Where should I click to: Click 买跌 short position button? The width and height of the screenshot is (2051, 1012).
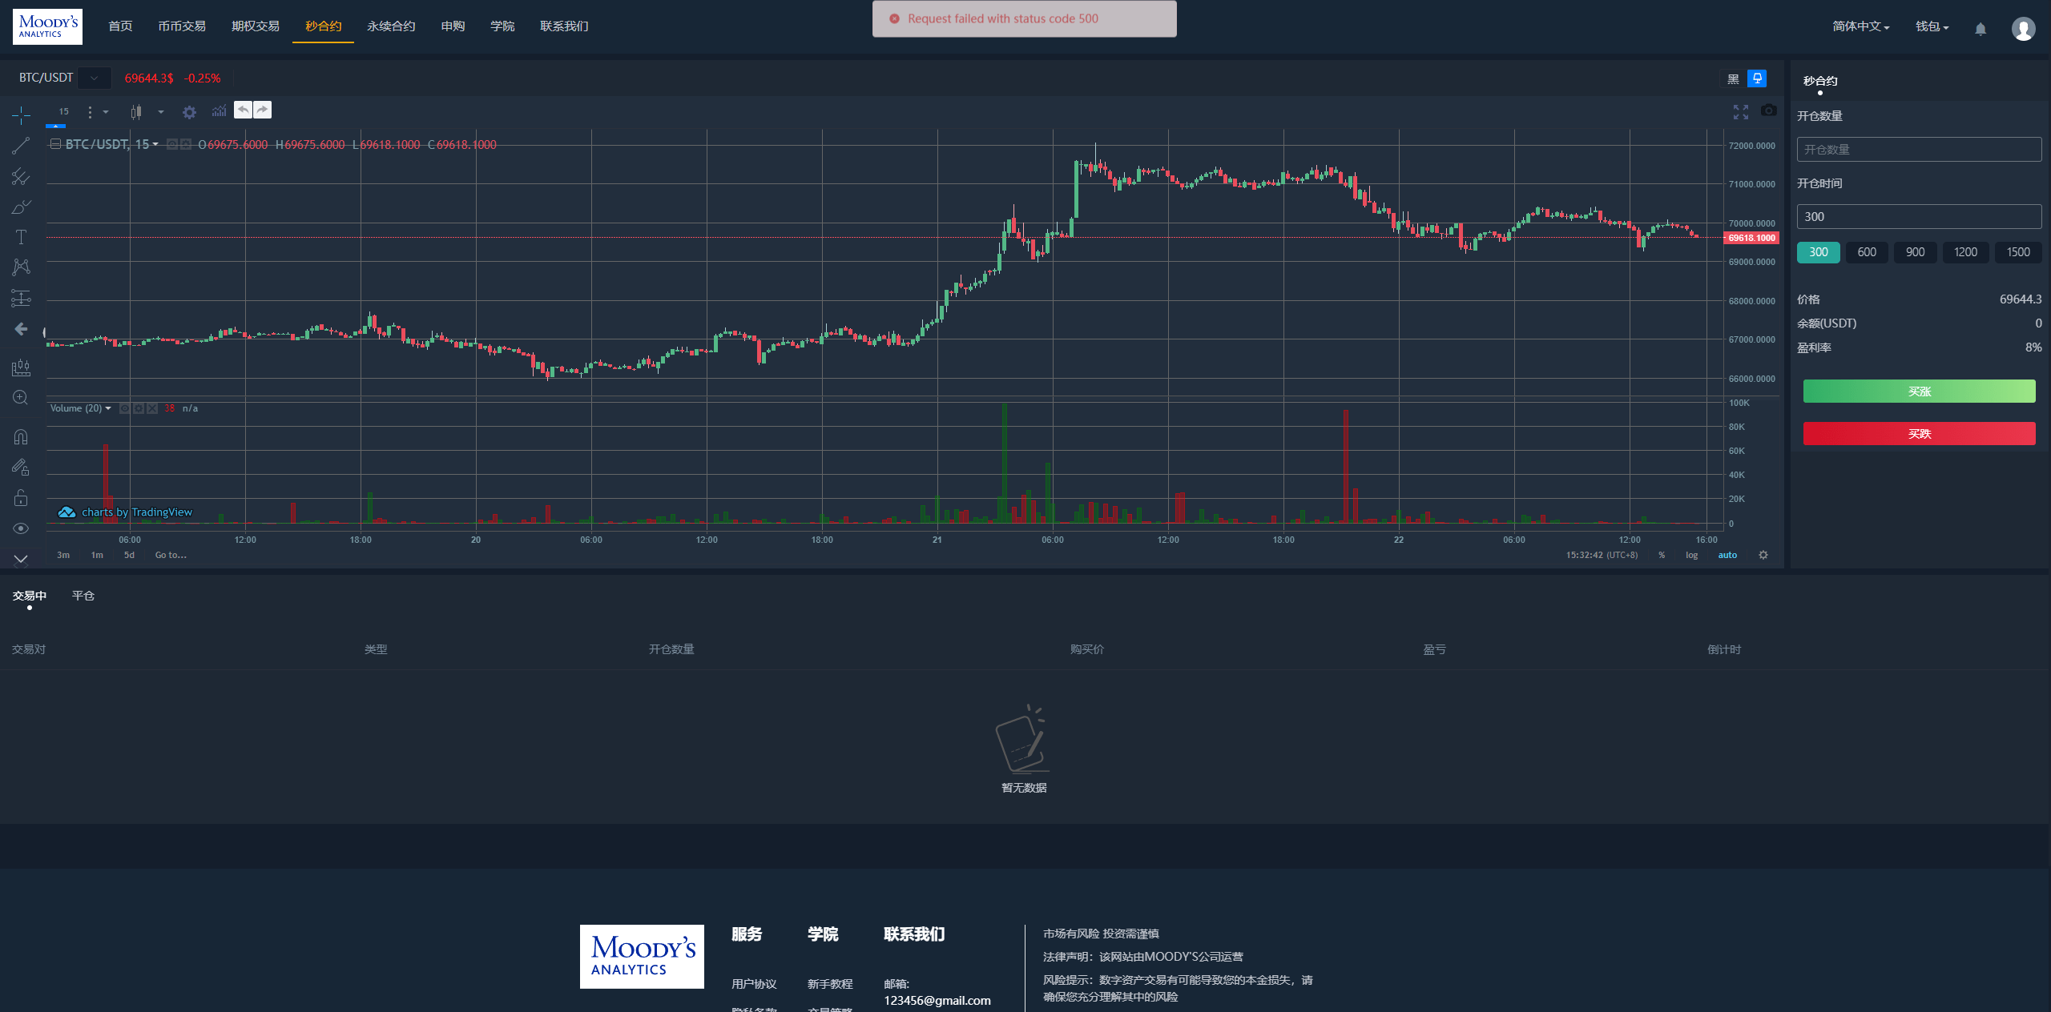coord(1919,434)
